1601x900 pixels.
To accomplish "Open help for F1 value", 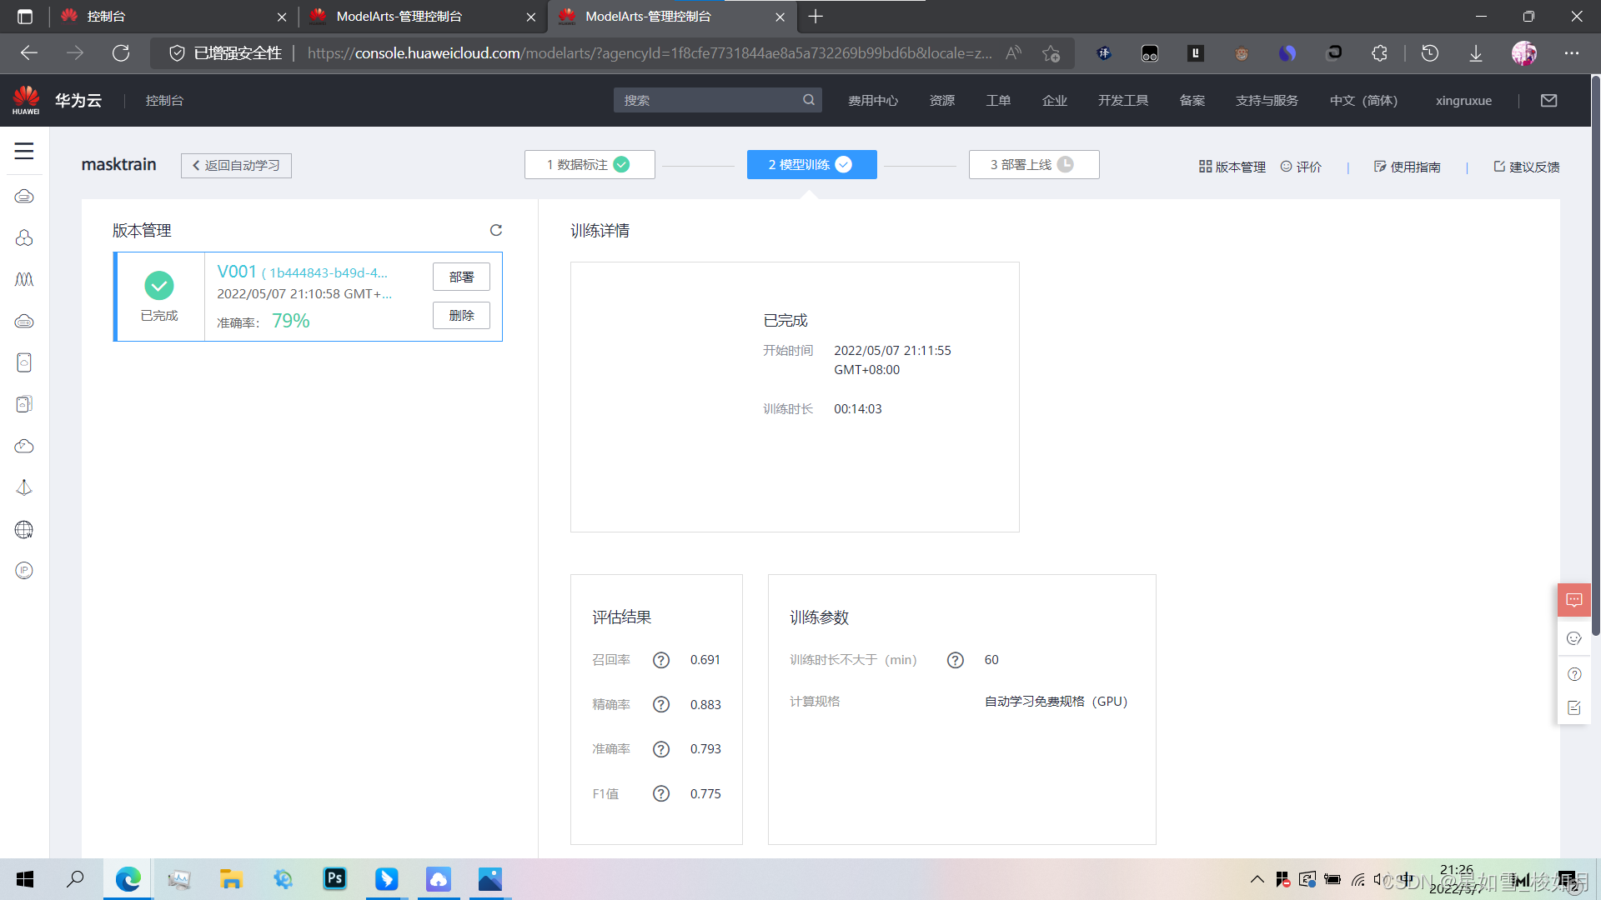I will 661,794.
